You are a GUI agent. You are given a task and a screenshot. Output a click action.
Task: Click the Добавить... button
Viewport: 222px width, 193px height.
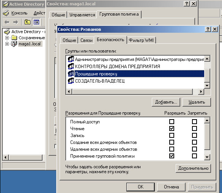point(166,102)
